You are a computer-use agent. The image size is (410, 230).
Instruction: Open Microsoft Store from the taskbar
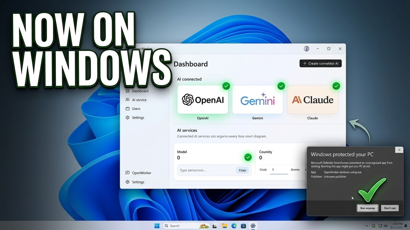pos(243,226)
